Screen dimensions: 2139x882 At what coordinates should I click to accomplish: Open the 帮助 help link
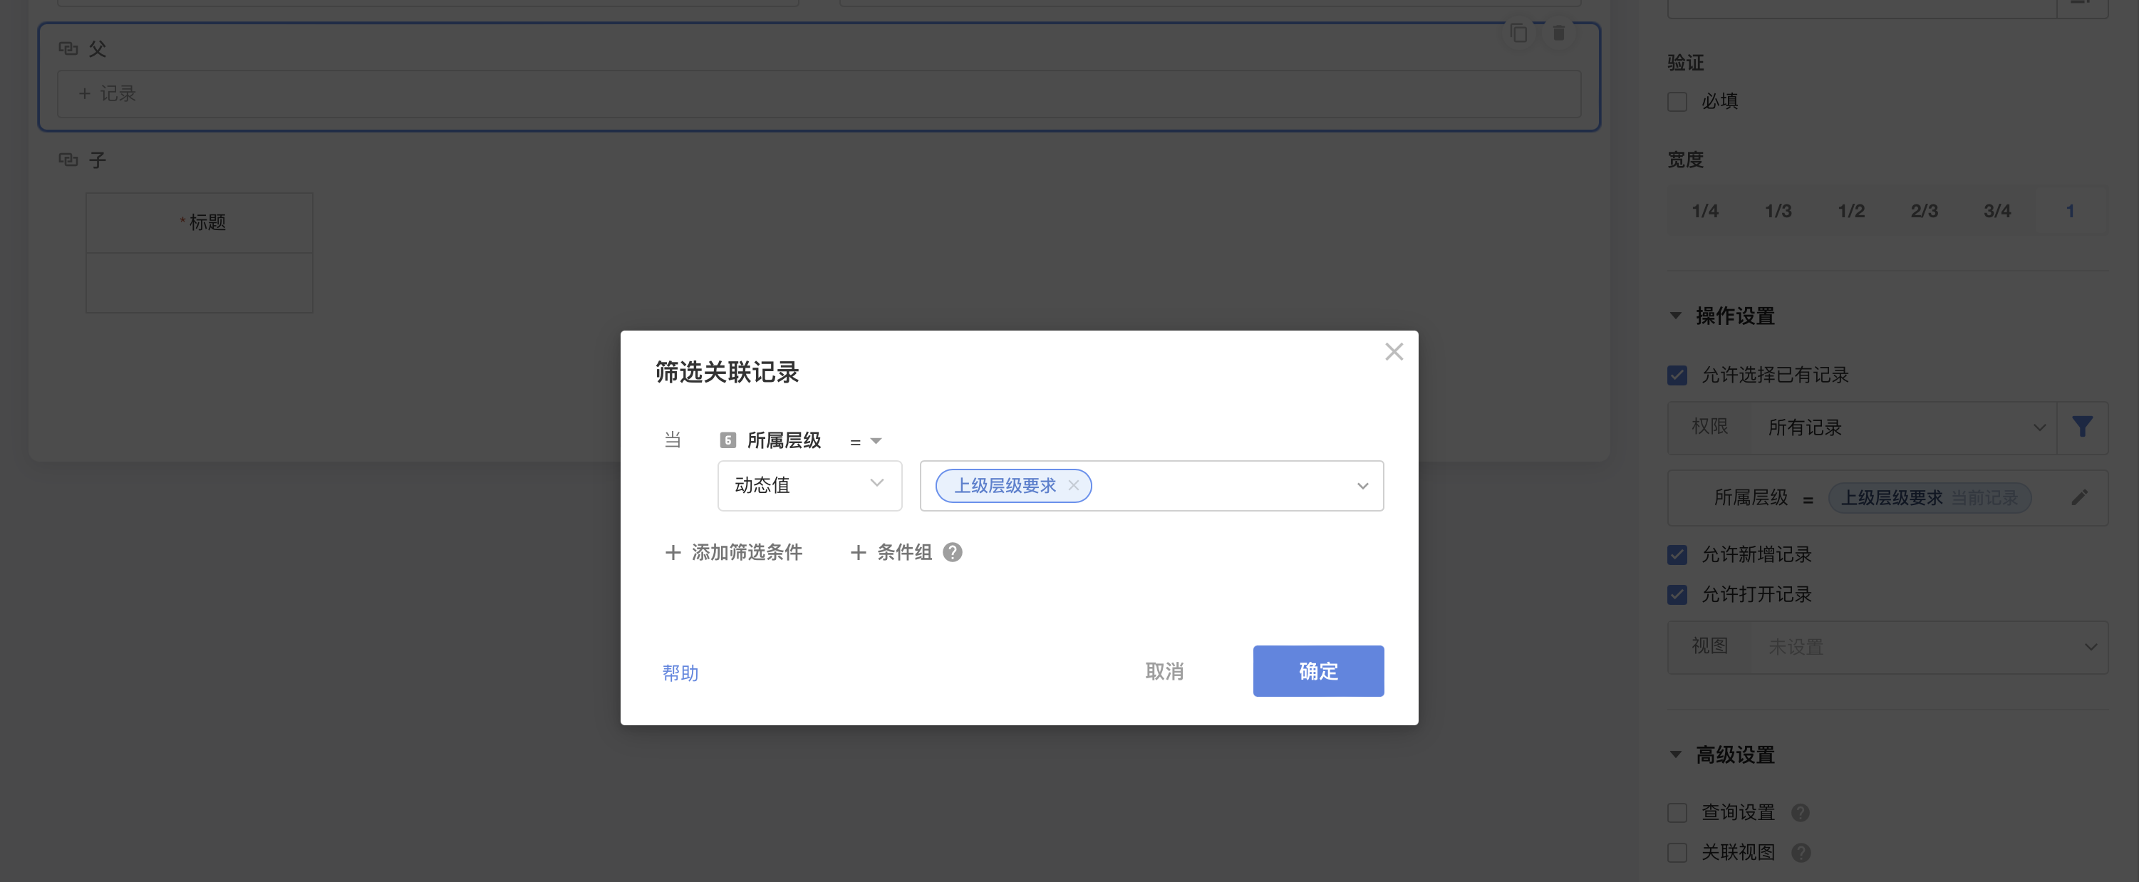tap(681, 672)
